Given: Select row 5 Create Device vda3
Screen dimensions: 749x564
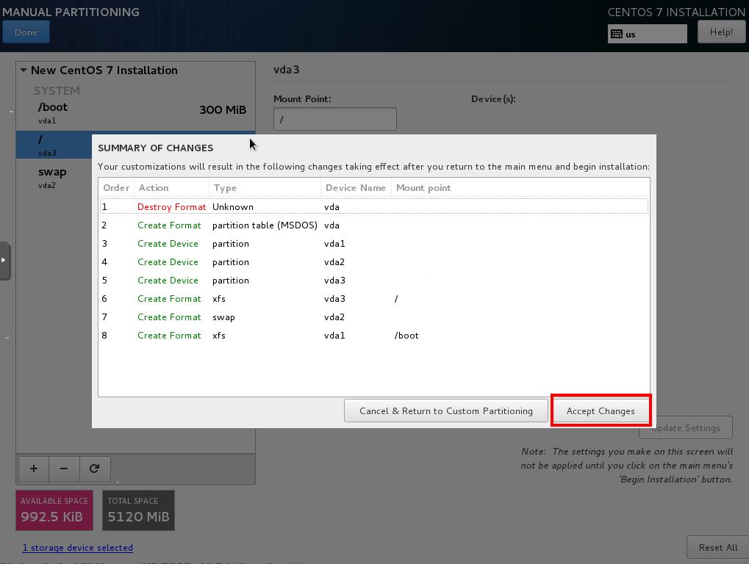Looking at the screenshot, I should (374, 280).
